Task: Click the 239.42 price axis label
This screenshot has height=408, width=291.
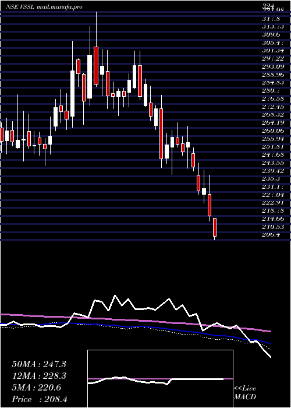Action: [273, 170]
